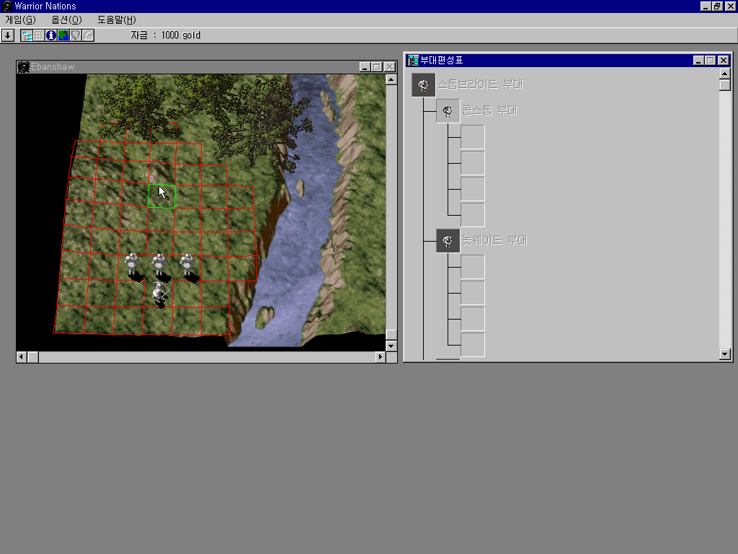The height and width of the screenshot is (554, 738).
Task: Select the right armored knight on the map
Action: [x=187, y=265]
